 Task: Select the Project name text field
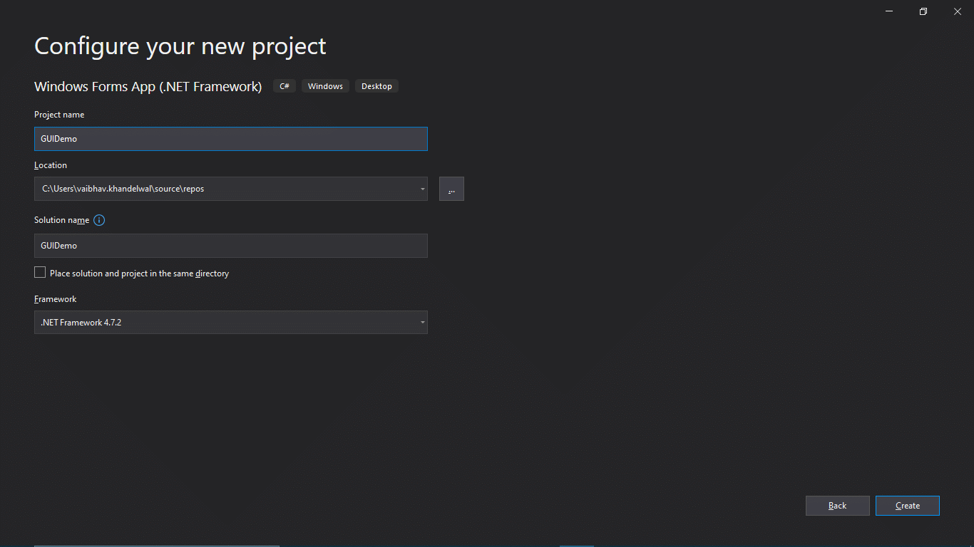(231, 139)
